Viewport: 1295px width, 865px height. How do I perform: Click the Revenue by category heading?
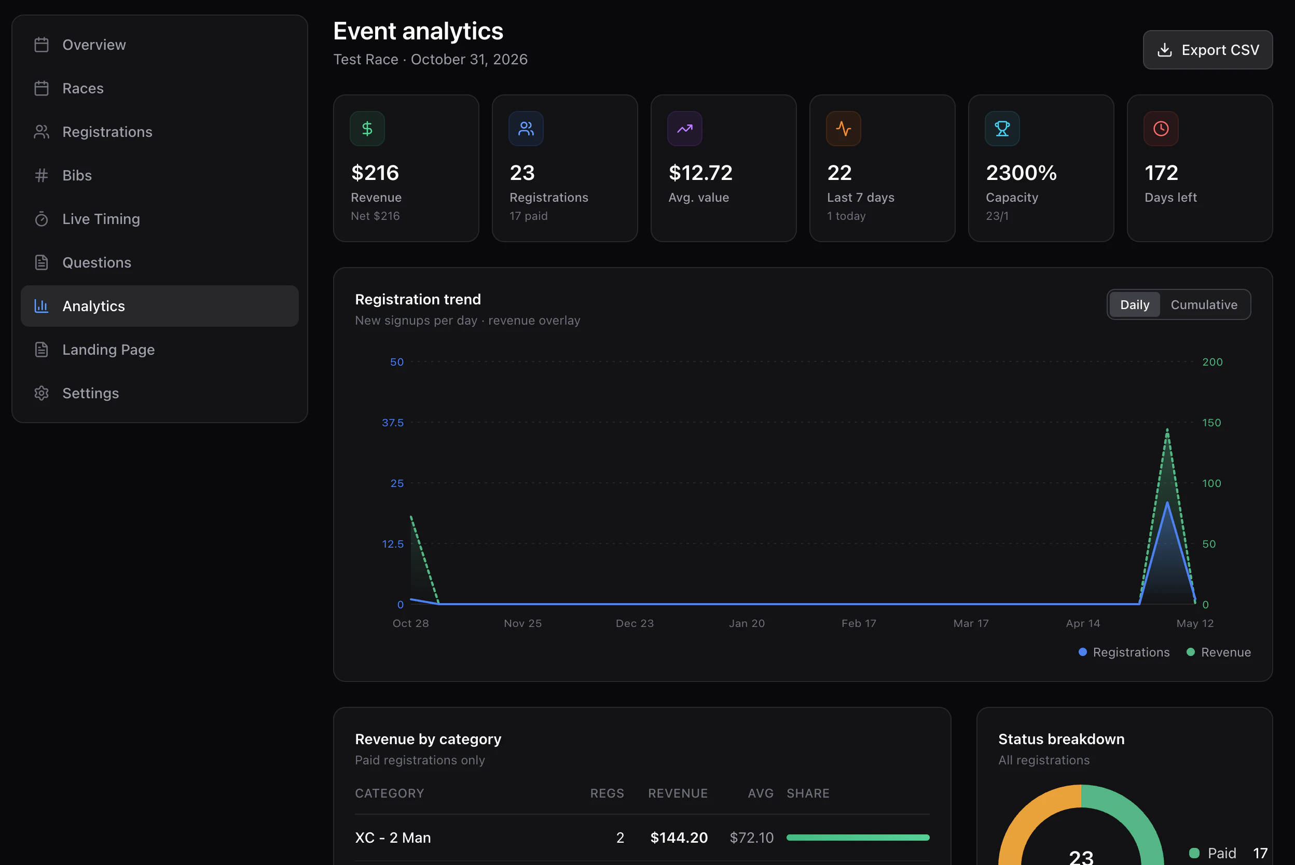(x=428, y=738)
